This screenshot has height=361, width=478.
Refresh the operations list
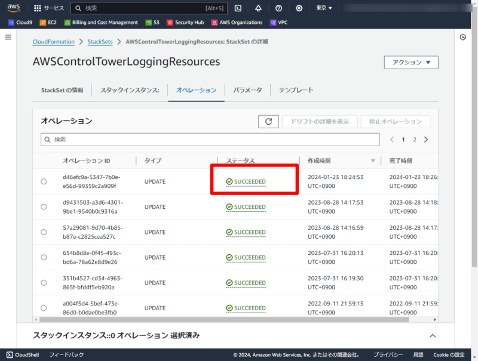[268, 121]
